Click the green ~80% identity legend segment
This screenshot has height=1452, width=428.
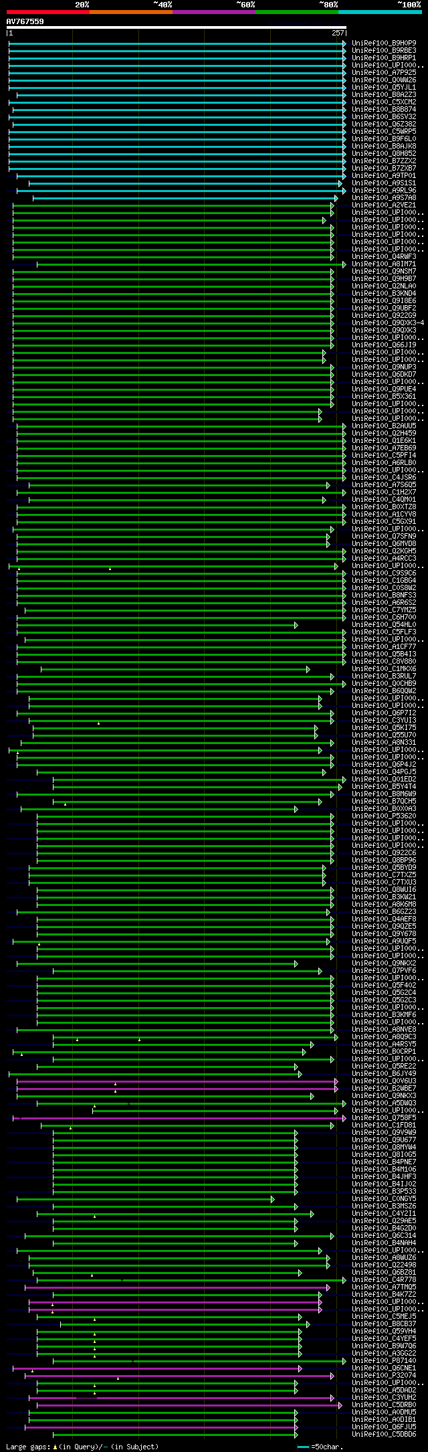296,12
